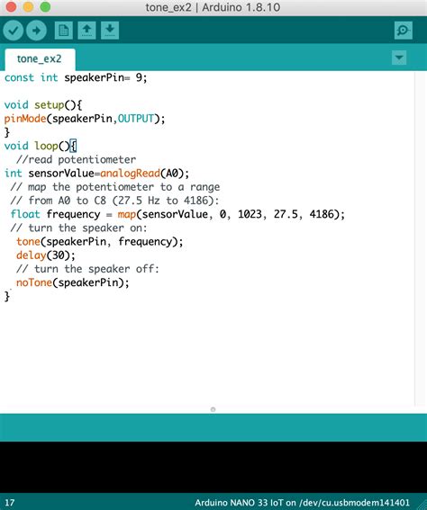Click the final closing brace of loop
This screenshot has height=510, width=427.
point(7,296)
